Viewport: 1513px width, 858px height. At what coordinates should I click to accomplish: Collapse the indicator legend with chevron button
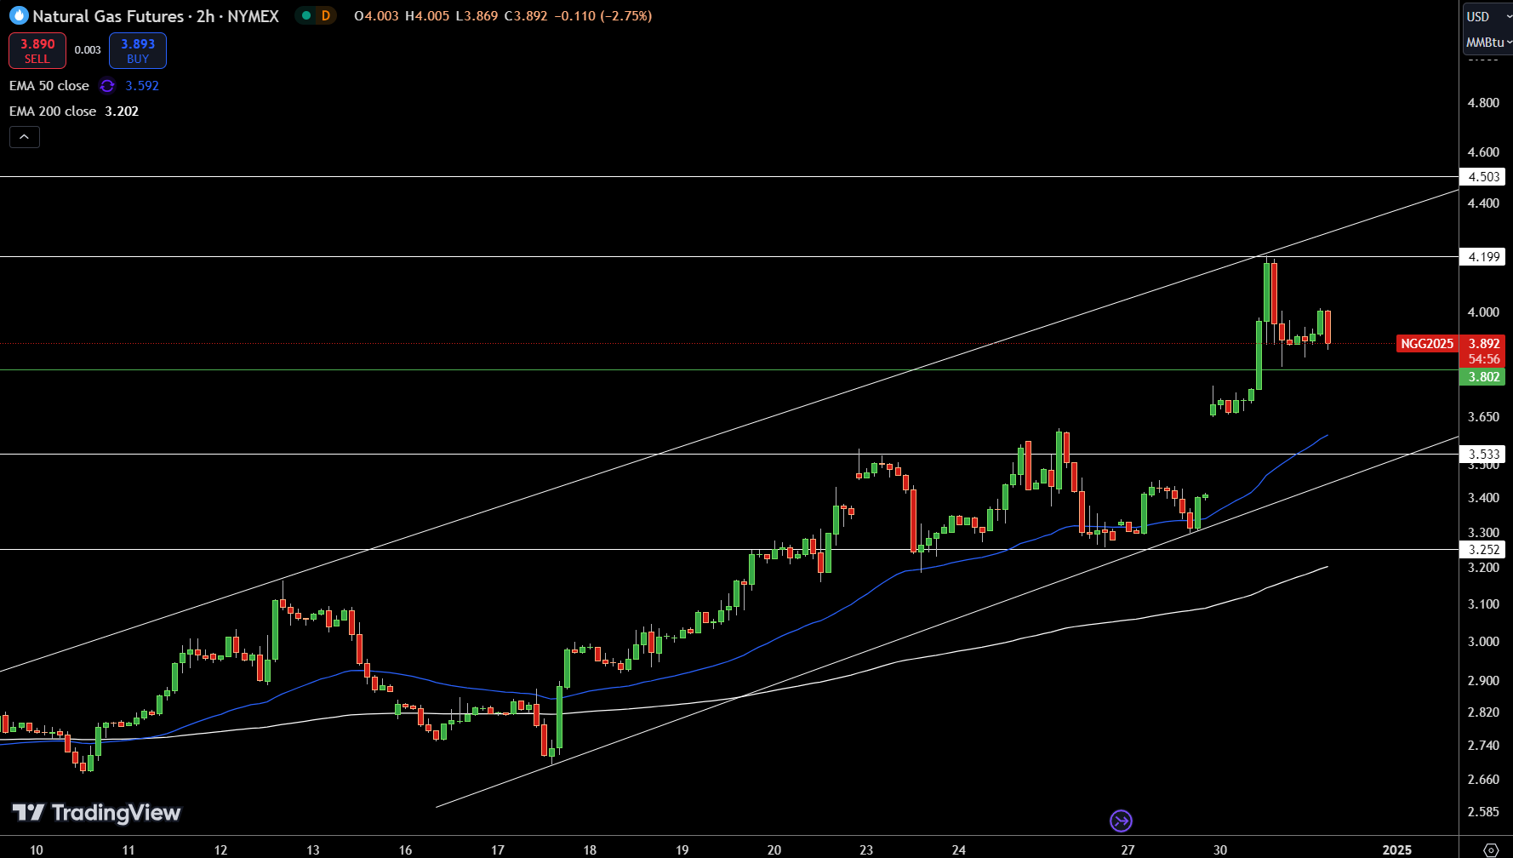pos(25,137)
